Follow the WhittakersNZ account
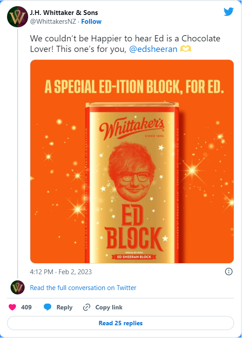This screenshot has width=242, height=338. 91,22
